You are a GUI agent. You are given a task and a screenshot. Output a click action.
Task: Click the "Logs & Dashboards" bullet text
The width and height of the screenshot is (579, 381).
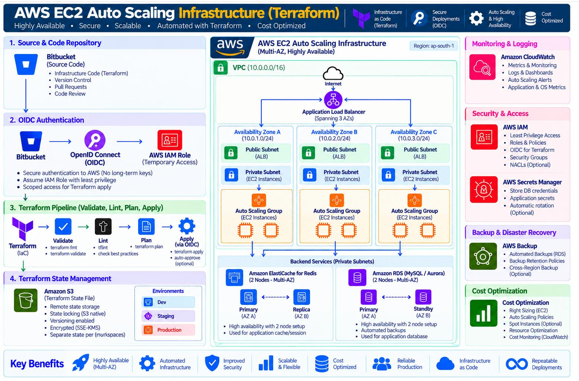(x=530, y=72)
